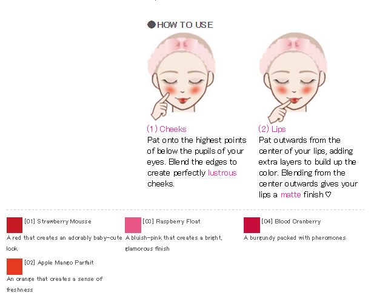This screenshot has width=371, height=293.
Task: Click the pink word 'lustrous'
Action: click(x=222, y=173)
